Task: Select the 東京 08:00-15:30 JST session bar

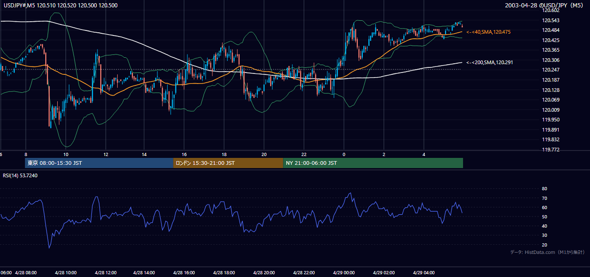Action: coord(99,163)
